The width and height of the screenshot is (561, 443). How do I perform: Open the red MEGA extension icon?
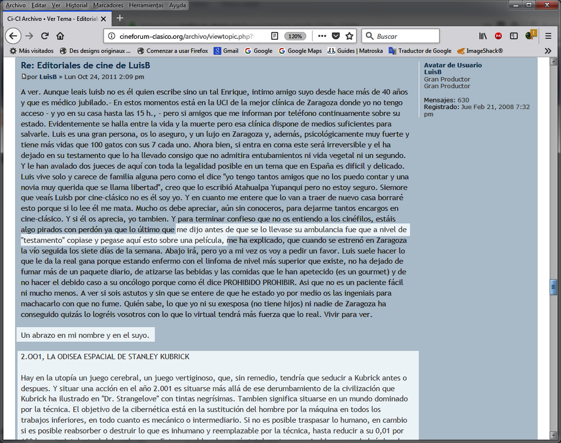[498, 36]
